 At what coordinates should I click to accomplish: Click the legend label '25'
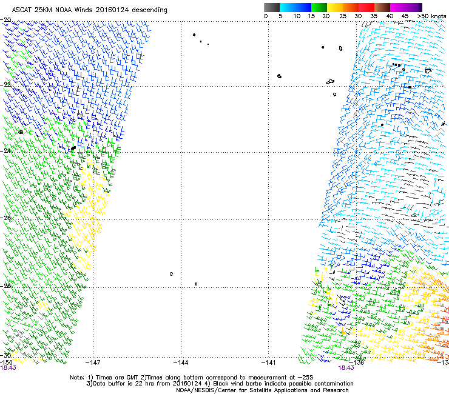[x=343, y=16]
